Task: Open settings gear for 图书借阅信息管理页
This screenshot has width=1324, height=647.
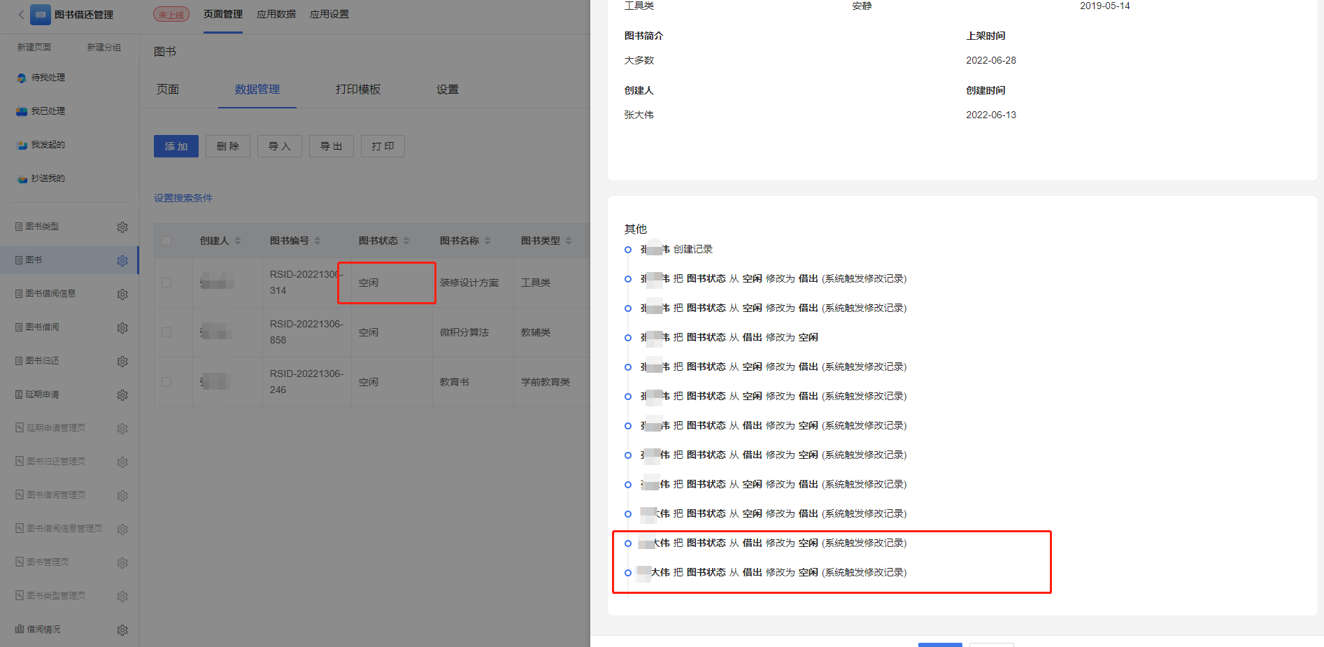Action: coord(122,529)
